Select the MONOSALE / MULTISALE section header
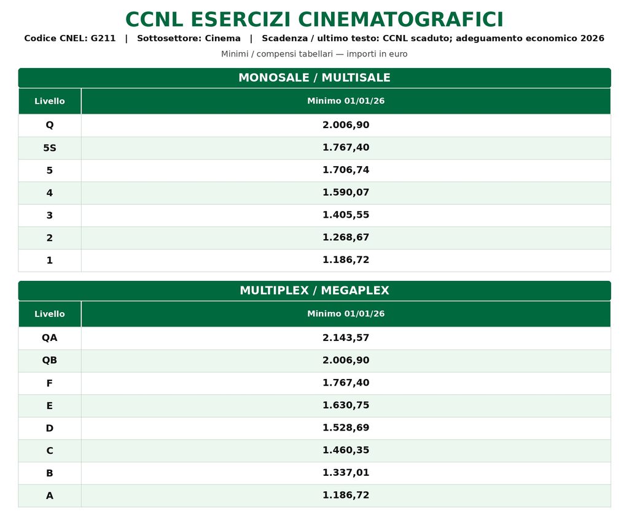 click(x=314, y=78)
